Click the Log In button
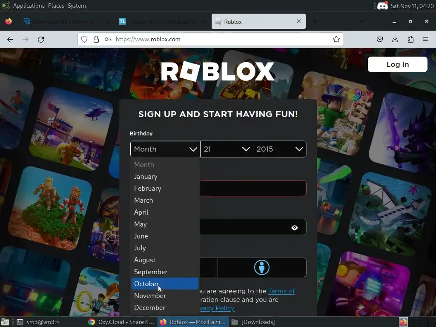Viewport: 436px width, 327px height. coord(397,64)
